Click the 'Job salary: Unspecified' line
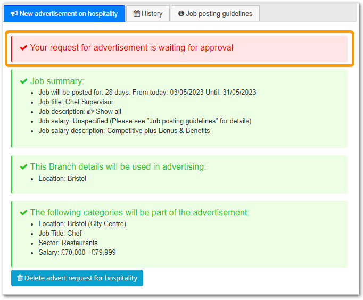This screenshot has height=300, width=363. pos(145,121)
